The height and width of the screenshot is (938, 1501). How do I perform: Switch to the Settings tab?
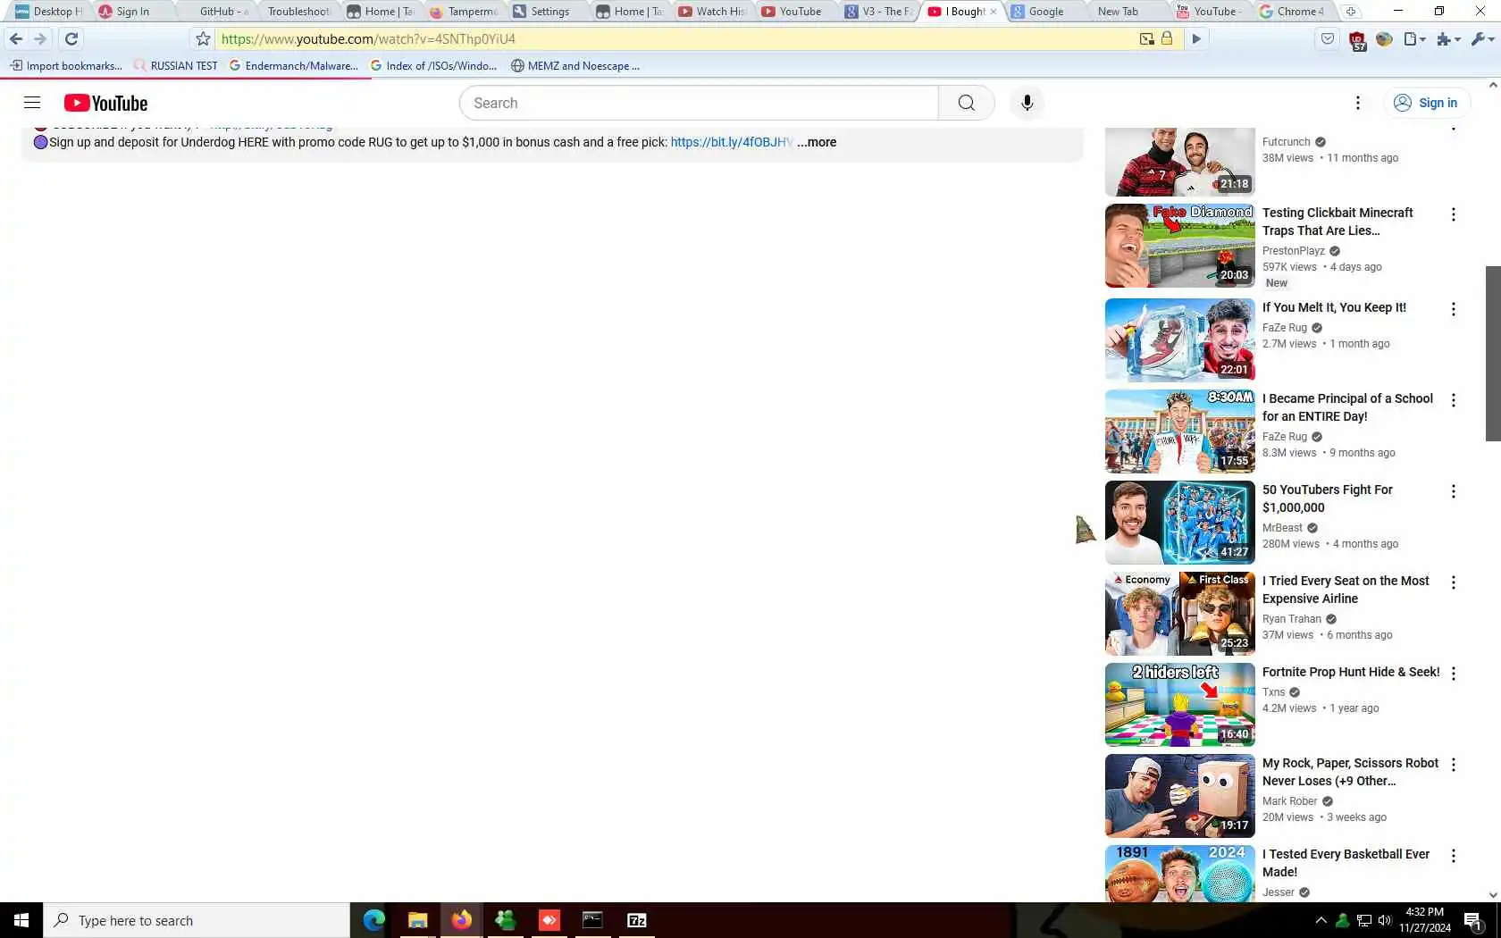[547, 12]
